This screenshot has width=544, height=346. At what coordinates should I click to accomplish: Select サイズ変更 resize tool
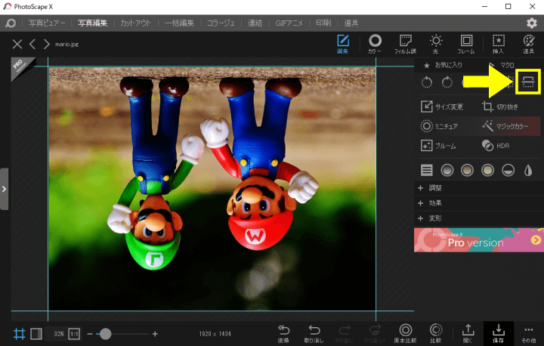tap(442, 107)
